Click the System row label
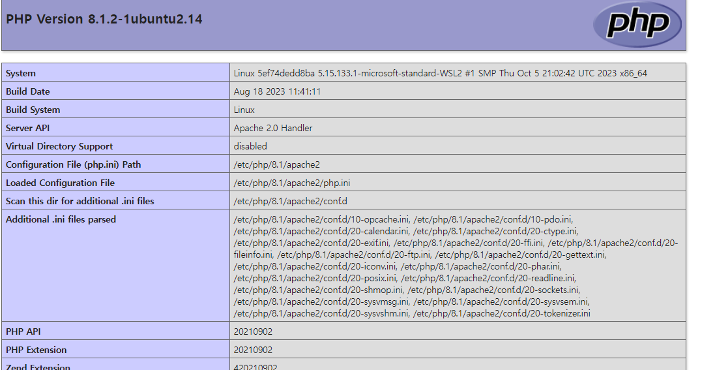Image resolution: width=715 pixels, height=370 pixels. tap(20, 73)
